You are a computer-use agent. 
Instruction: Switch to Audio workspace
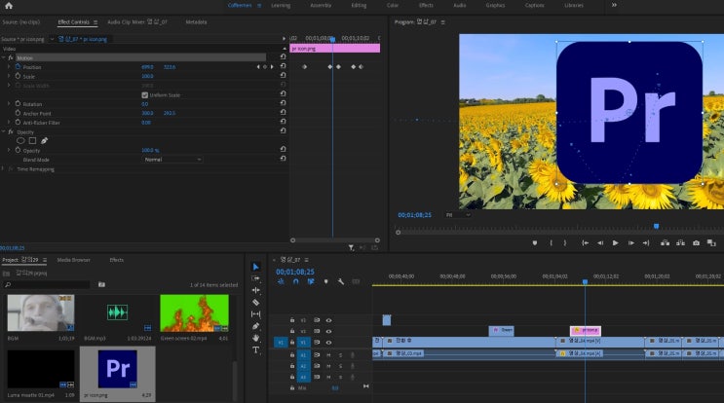459,6
